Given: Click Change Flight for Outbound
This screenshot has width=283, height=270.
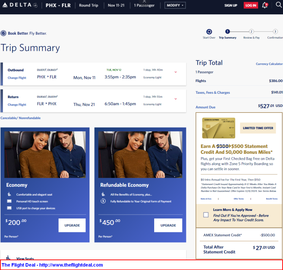Looking at the screenshot, I should 17,78.
